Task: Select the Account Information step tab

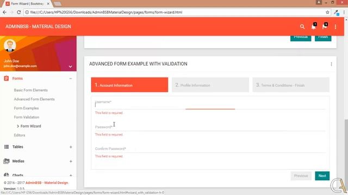Action: coord(129,84)
